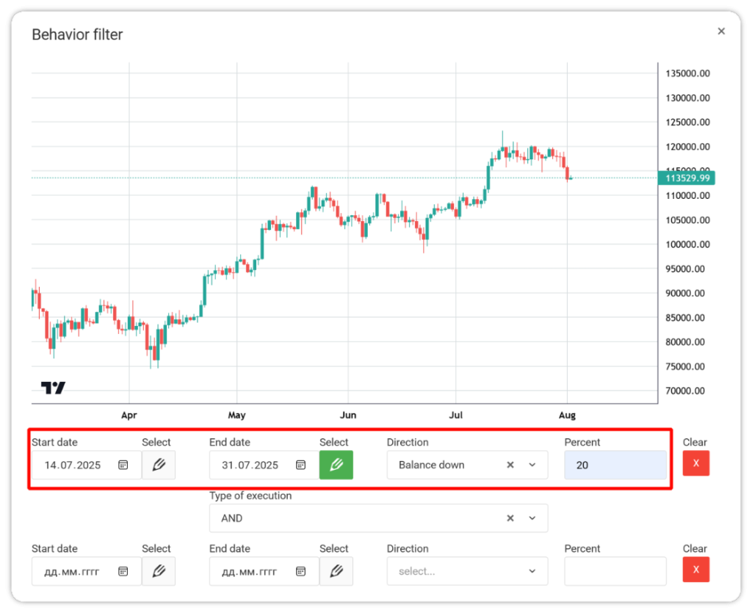Click the 113529.99 current price label

click(x=687, y=178)
